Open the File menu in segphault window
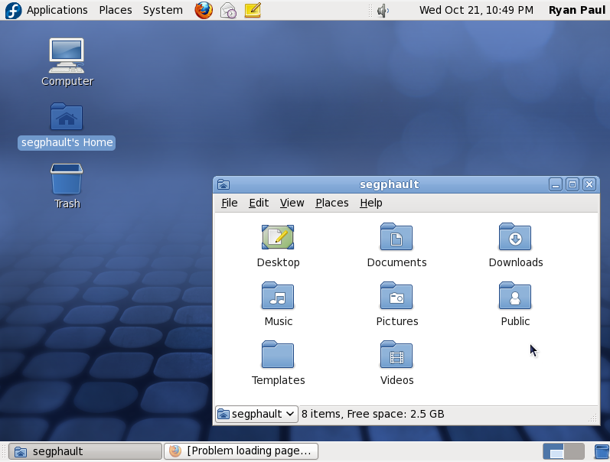610x462 pixels. 230,203
